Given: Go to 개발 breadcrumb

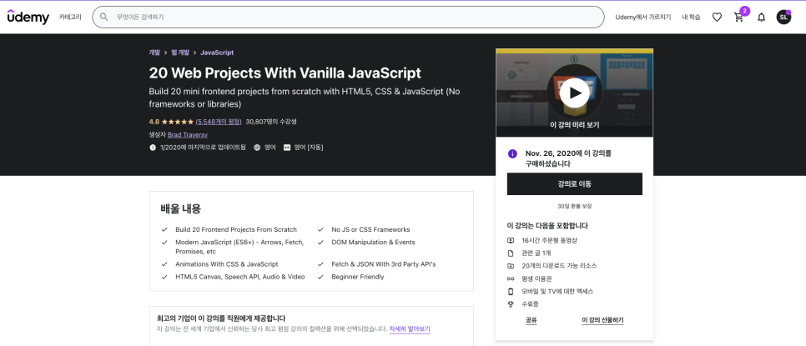Looking at the screenshot, I should click(x=154, y=53).
